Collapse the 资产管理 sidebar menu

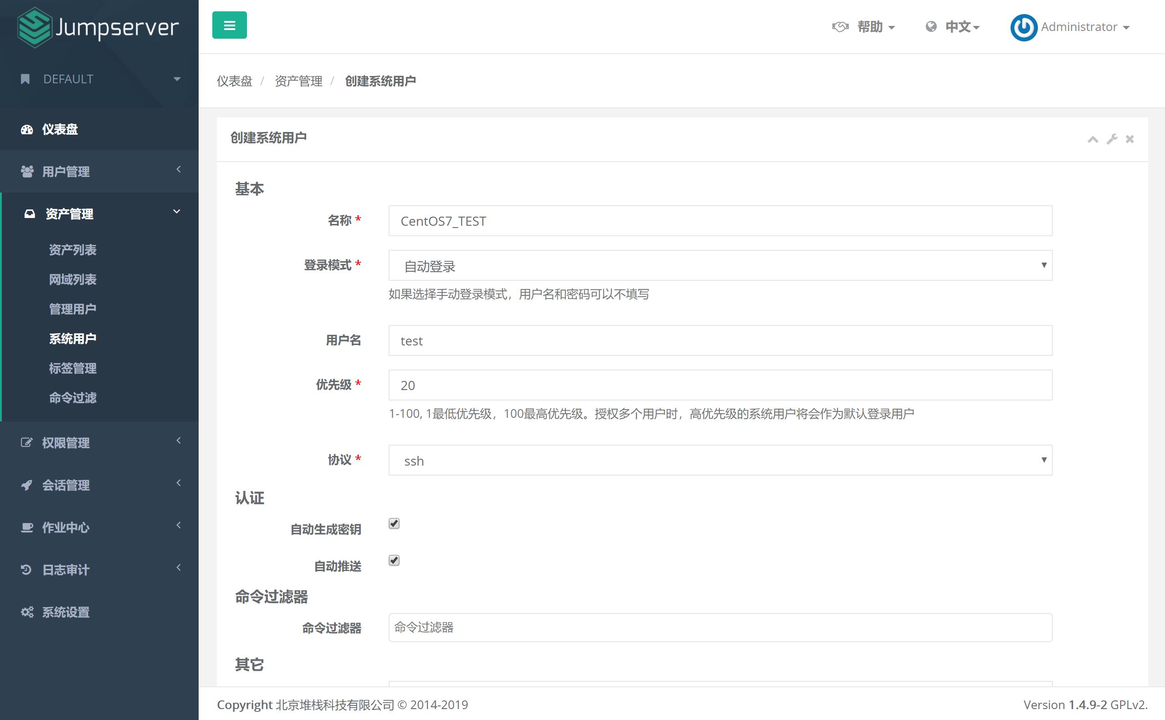[x=99, y=214]
